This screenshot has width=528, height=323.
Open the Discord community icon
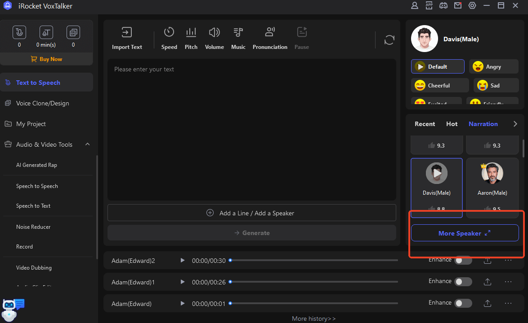443,6
